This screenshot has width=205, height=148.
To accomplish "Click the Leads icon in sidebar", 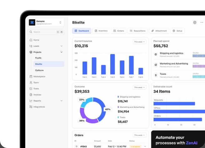I will click(31, 46).
